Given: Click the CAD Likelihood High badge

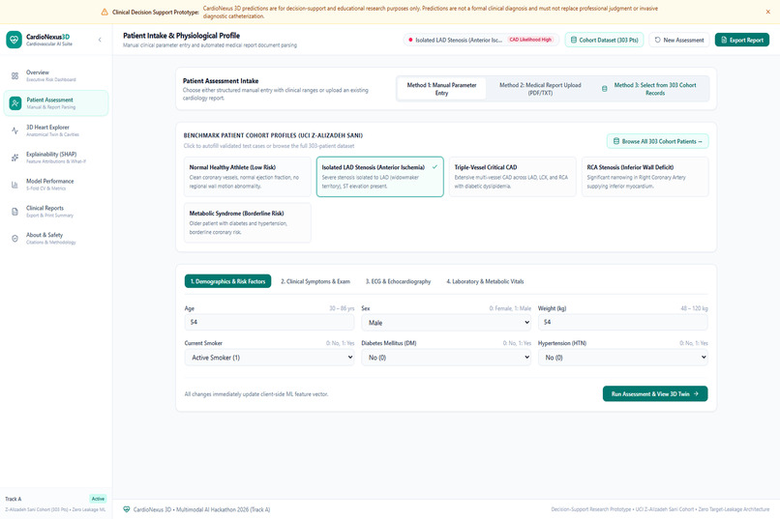Looking at the screenshot, I should pos(530,40).
